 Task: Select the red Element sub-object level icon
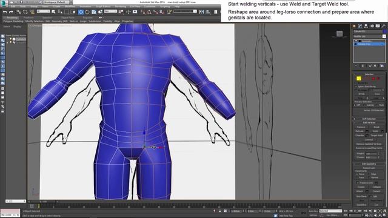[x=378, y=79]
